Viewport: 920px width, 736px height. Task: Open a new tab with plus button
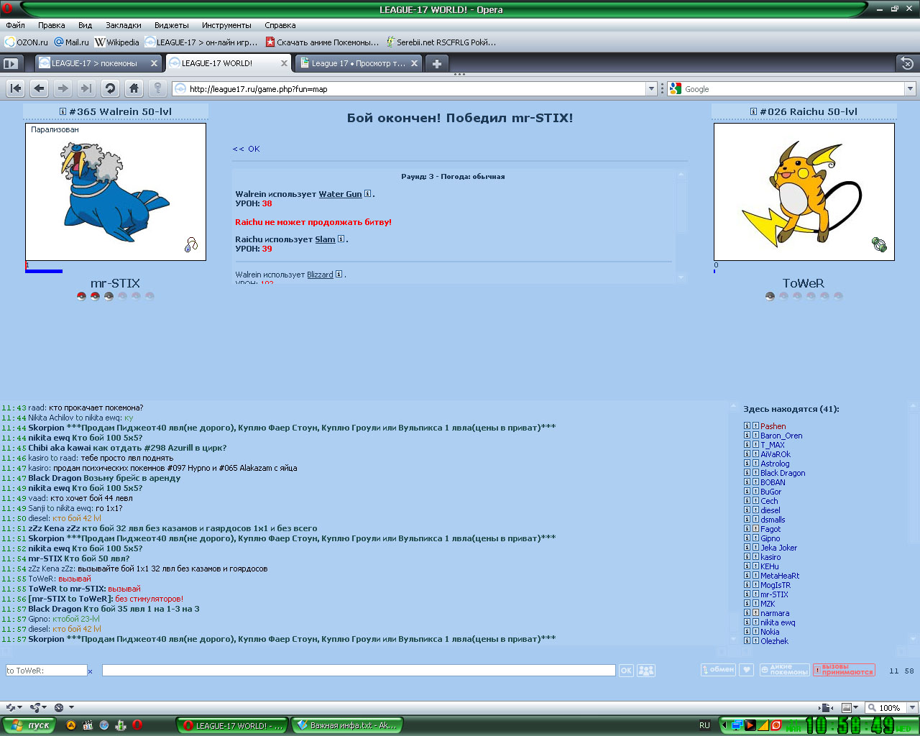pos(436,63)
